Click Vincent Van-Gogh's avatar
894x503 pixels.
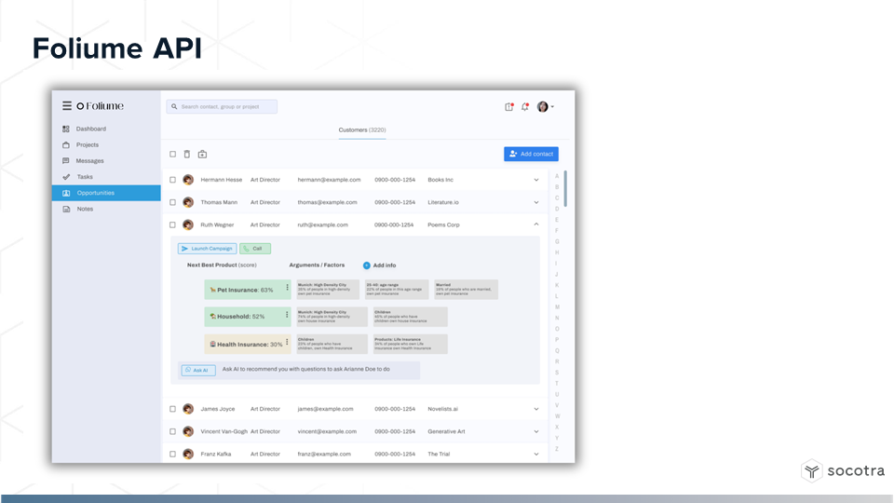(x=188, y=431)
